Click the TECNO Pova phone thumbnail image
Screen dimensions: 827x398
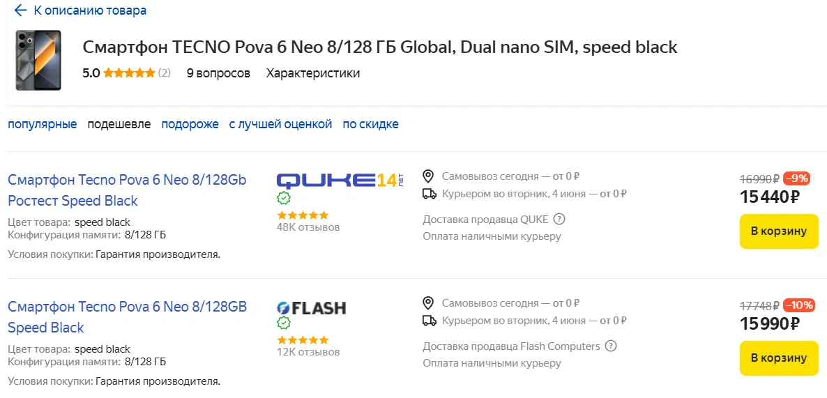[x=38, y=60]
